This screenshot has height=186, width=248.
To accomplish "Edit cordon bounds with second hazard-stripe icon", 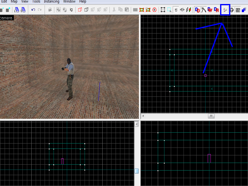I will coord(148,10).
